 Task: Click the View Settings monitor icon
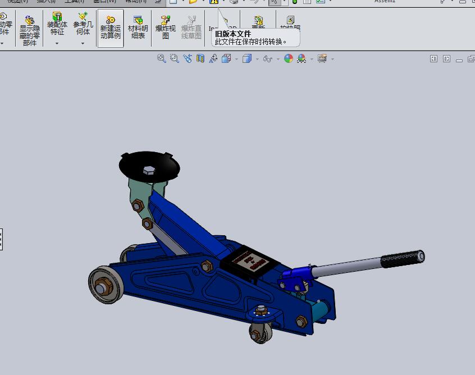pos(322,58)
